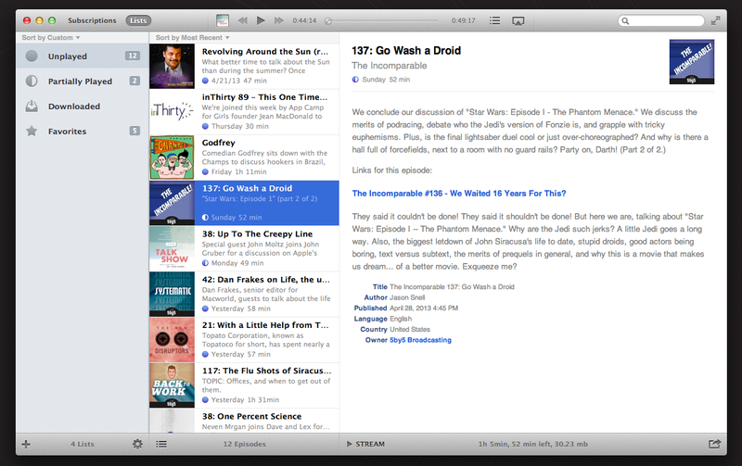Viewport: 742px width, 466px height.
Task: Click the playback progress slider knob
Action: pyautogui.click(x=328, y=20)
